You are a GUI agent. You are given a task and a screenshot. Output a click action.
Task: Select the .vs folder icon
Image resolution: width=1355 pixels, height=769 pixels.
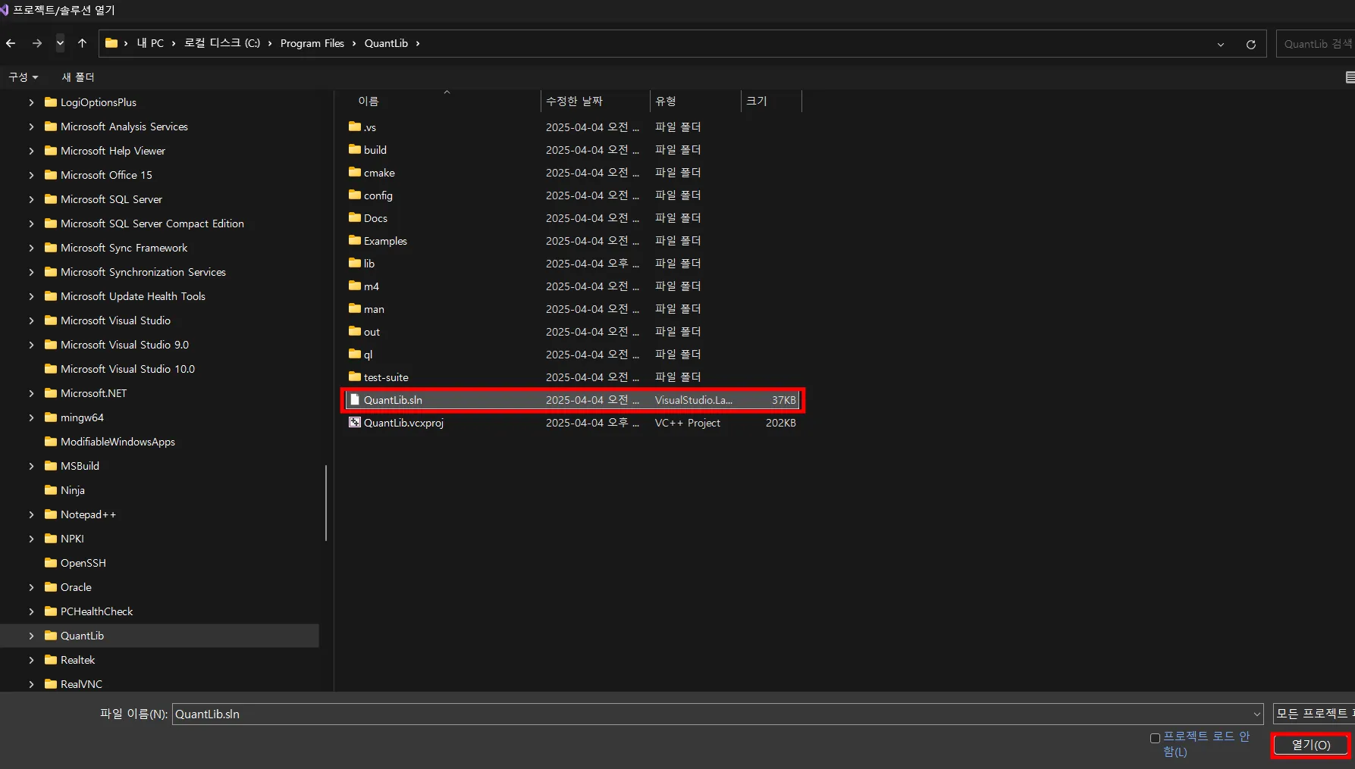[x=355, y=127]
